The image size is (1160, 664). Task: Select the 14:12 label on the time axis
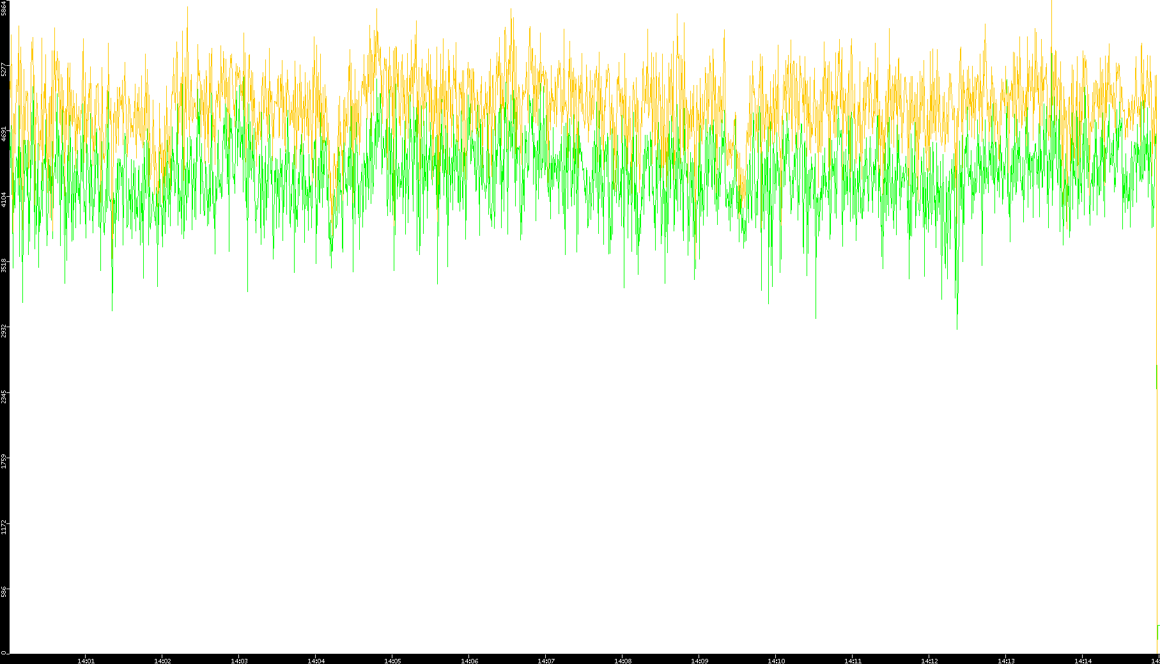[x=929, y=661]
